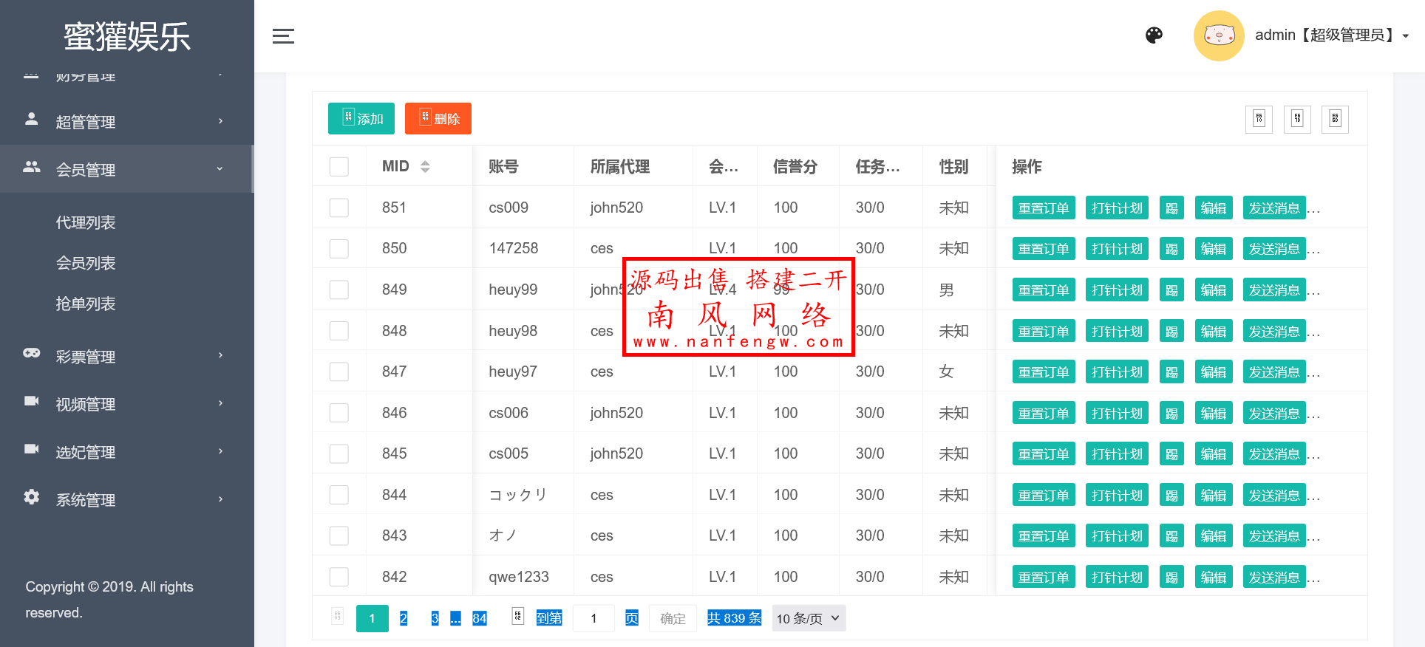Click the print icon in table toolbar
Viewport: 1425px width, 647px height.
tap(1335, 119)
